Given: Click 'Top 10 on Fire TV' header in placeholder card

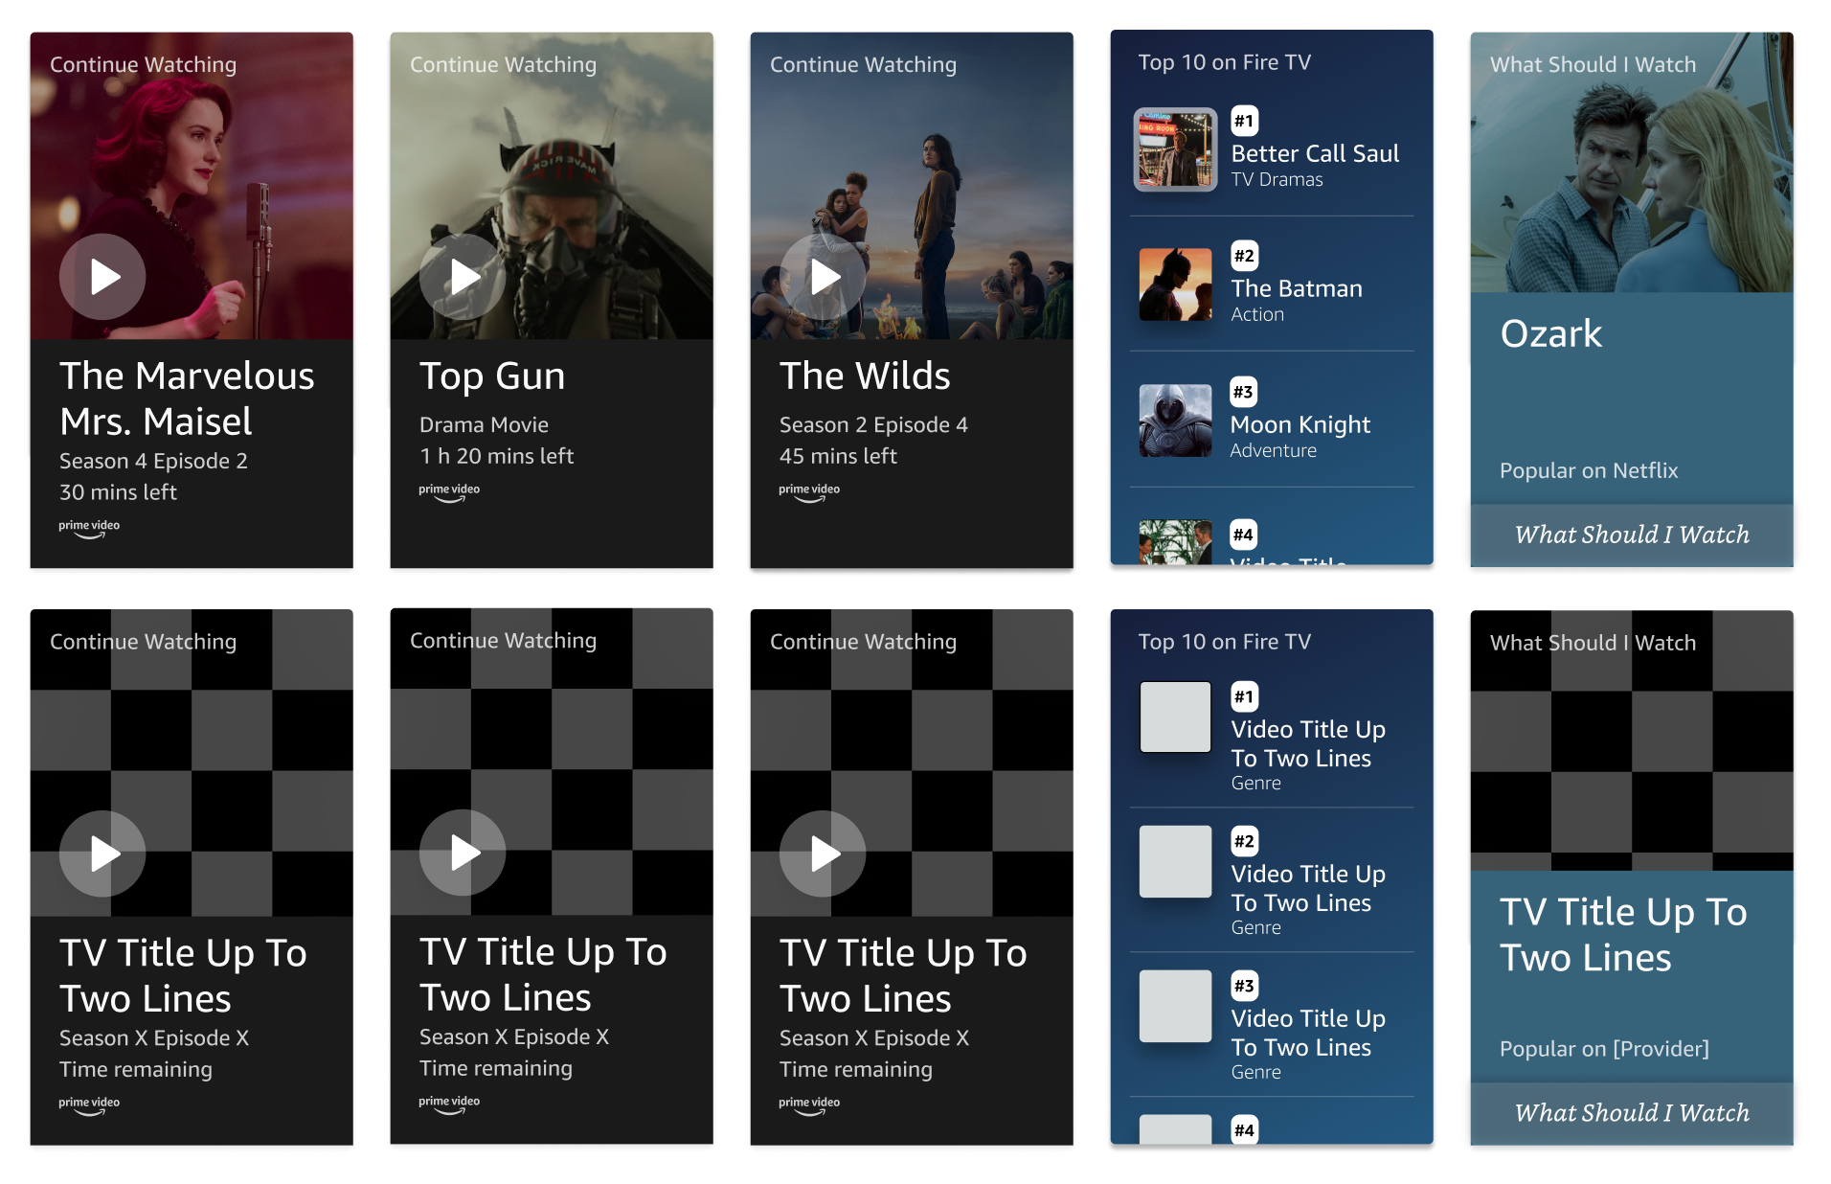Looking at the screenshot, I should coord(1224,642).
